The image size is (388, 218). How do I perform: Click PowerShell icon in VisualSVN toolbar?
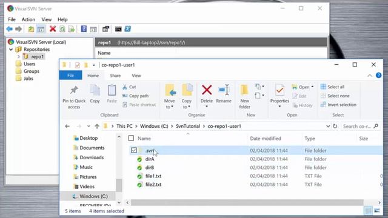click(128, 29)
